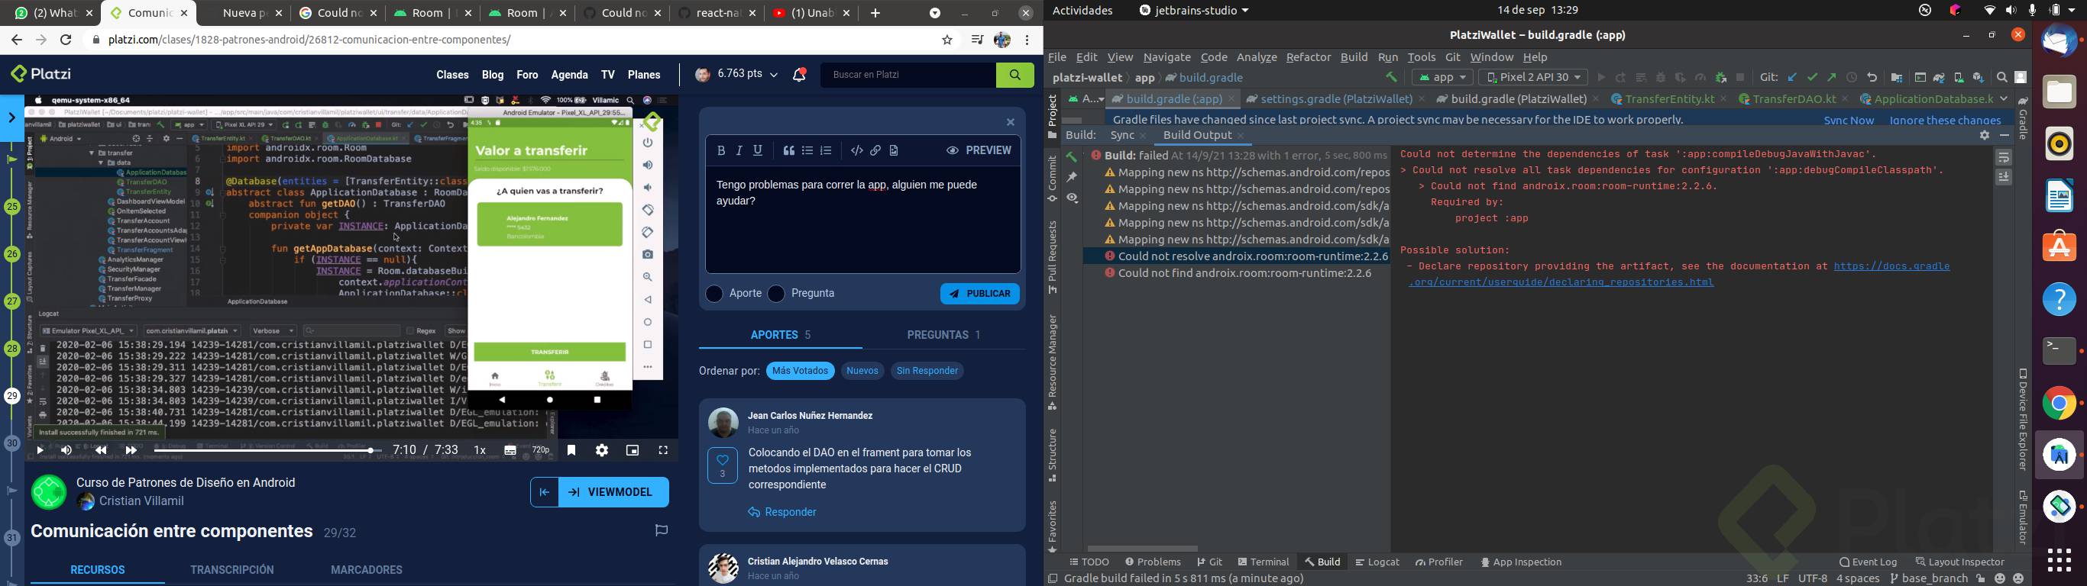
Task: Open the jetbrains-studio app menu
Action: pyautogui.click(x=1193, y=11)
